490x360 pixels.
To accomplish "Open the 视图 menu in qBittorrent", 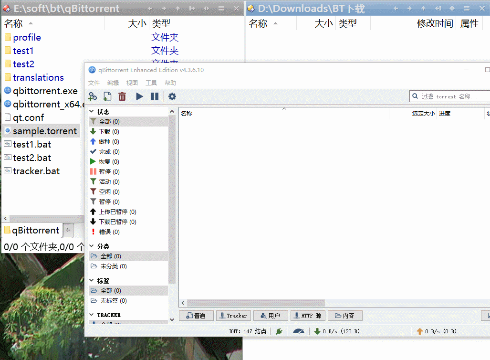I will pos(132,83).
